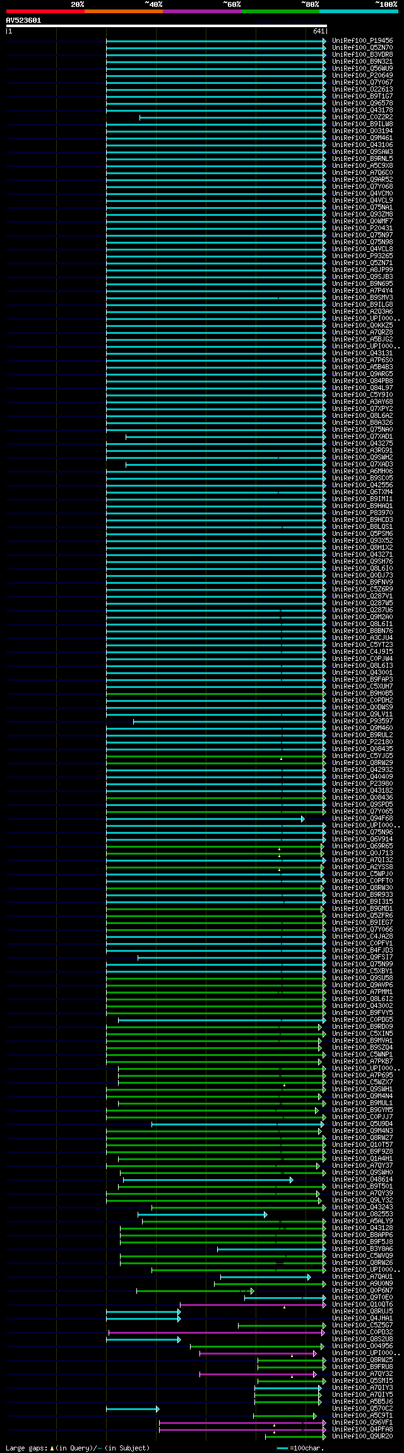
Task: Click the orange ~40% identity legend bar
Action: point(123,11)
